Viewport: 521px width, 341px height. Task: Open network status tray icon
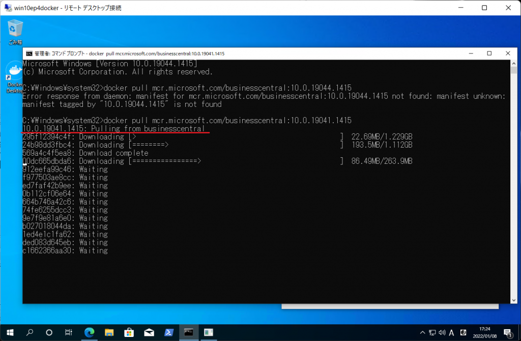pos(432,332)
